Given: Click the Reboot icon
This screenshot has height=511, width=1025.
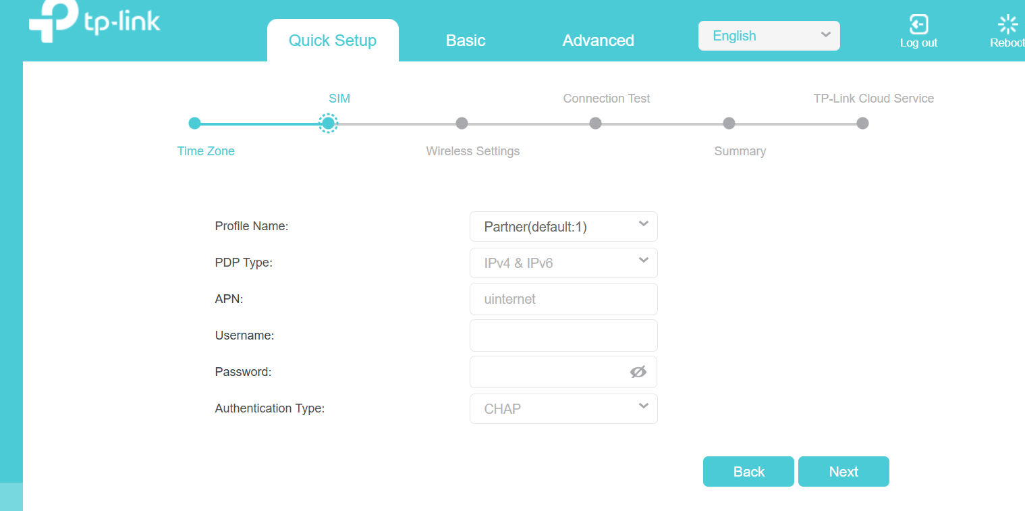Looking at the screenshot, I should click(x=1007, y=24).
